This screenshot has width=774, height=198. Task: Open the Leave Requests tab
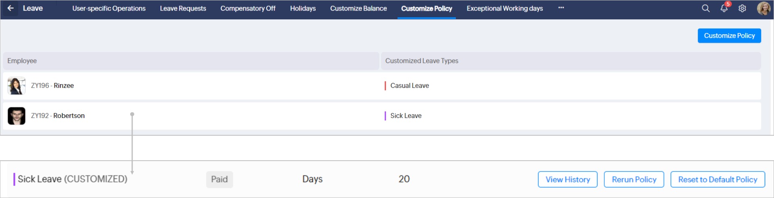(183, 8)
